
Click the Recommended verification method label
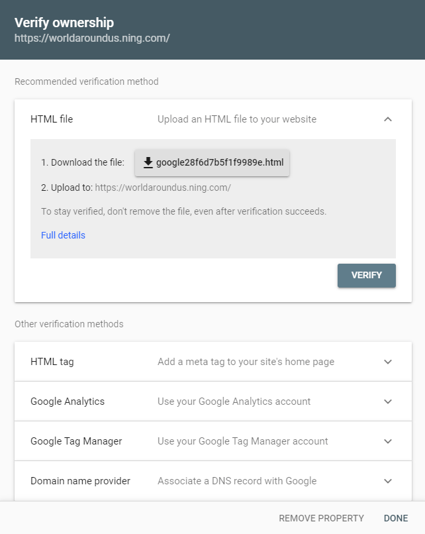coord(87,81)
